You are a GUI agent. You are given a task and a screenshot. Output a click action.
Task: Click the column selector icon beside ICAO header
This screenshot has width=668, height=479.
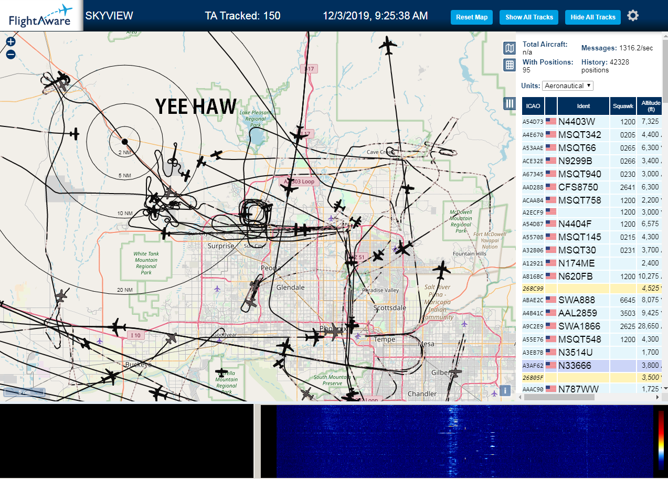point(510,103)
